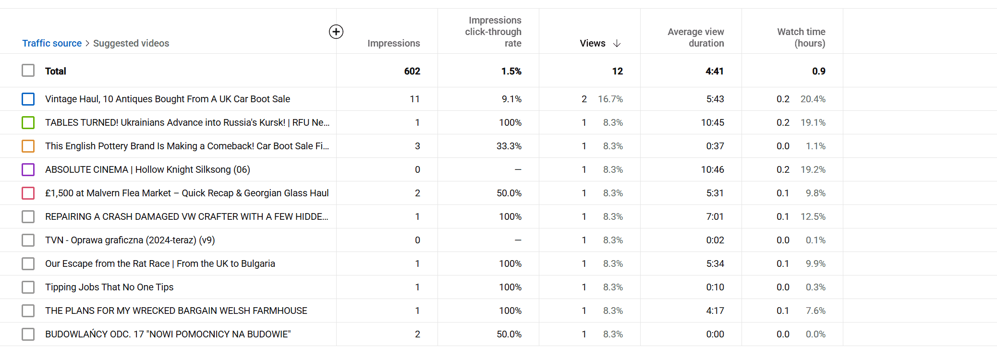Open the Traffic source breadcrumb link
997x359 pixels.
(52, 44)
